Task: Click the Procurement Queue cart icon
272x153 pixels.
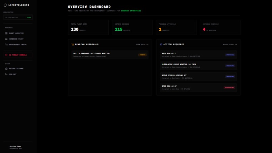Action: coord(6,45)
